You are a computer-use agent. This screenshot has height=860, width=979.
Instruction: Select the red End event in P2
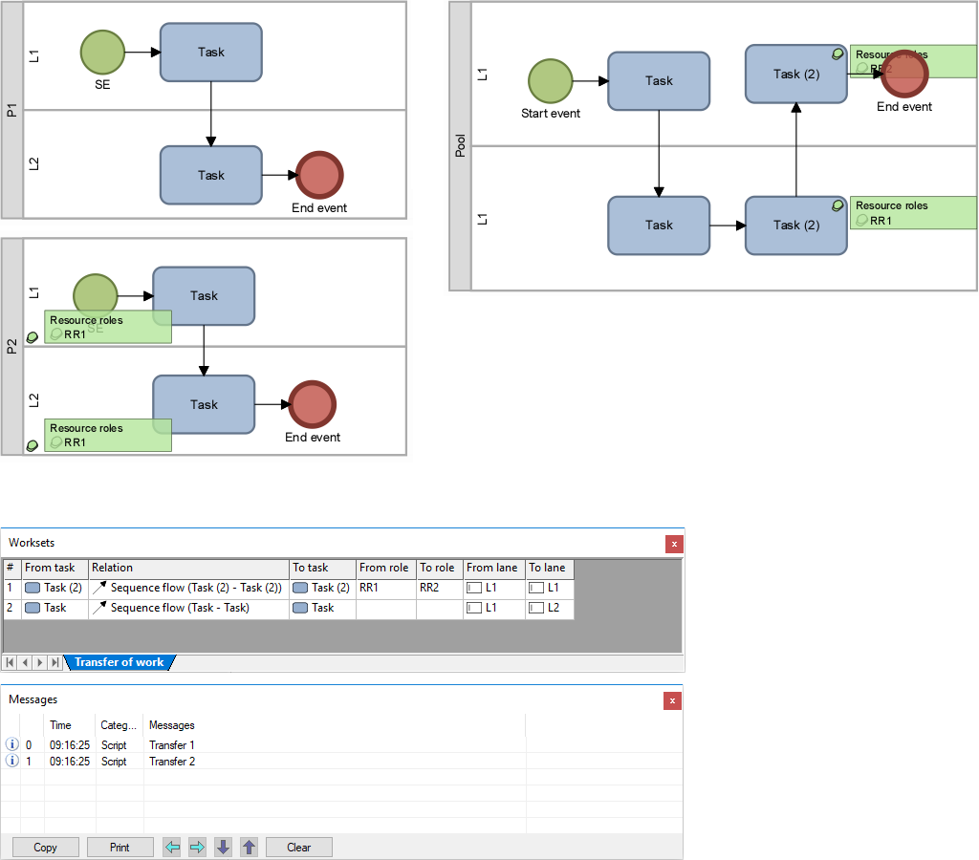(312, 403)
